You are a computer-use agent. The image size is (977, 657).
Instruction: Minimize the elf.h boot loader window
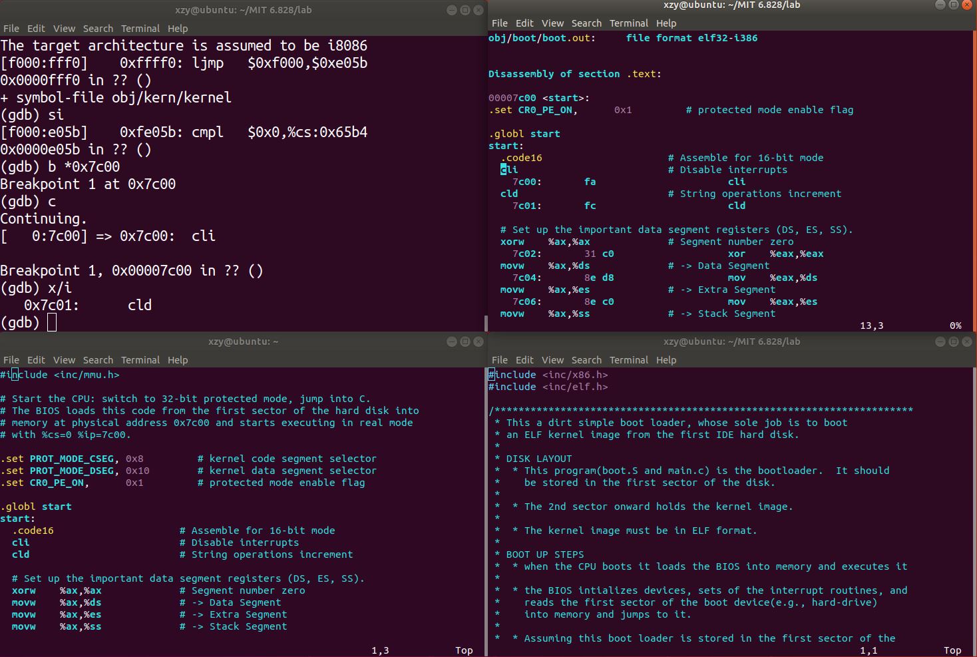940,341
